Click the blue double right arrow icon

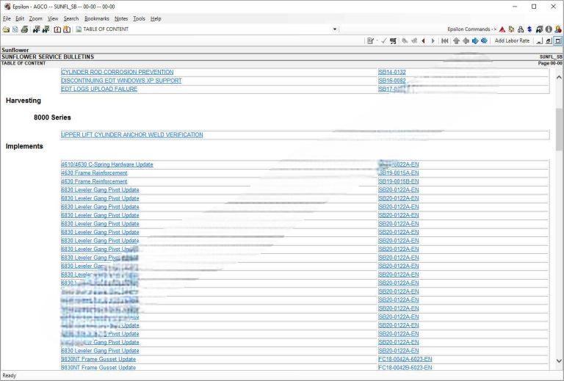click(484, 41)
